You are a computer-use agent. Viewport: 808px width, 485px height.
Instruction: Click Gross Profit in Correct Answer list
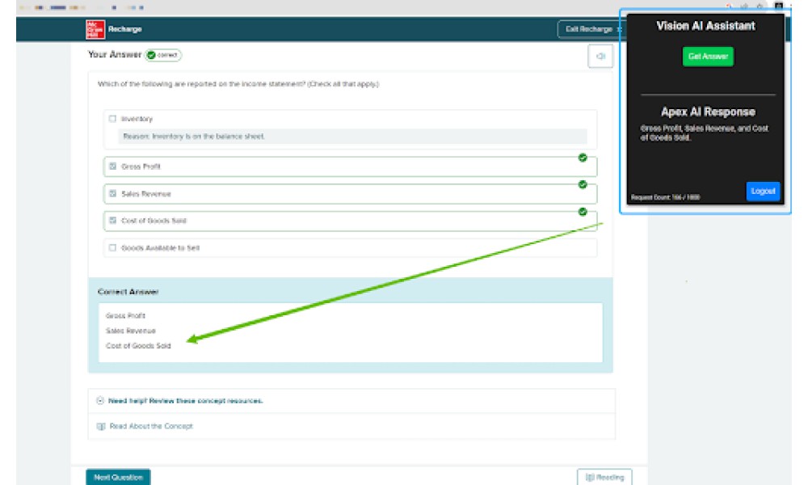125,315
